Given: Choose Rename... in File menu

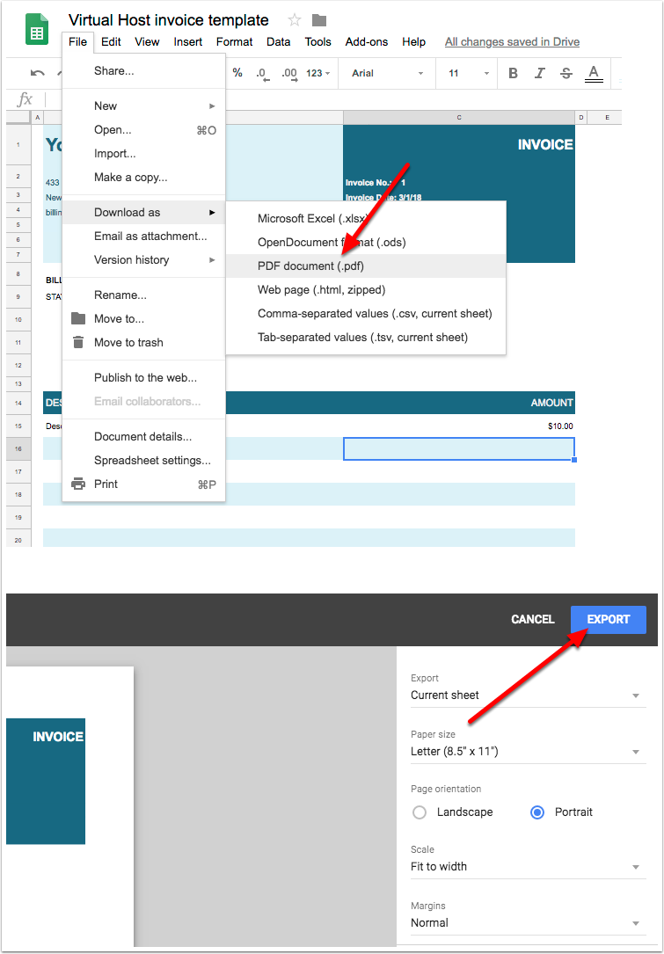Looking at the screenshot, I should point(143,295).
